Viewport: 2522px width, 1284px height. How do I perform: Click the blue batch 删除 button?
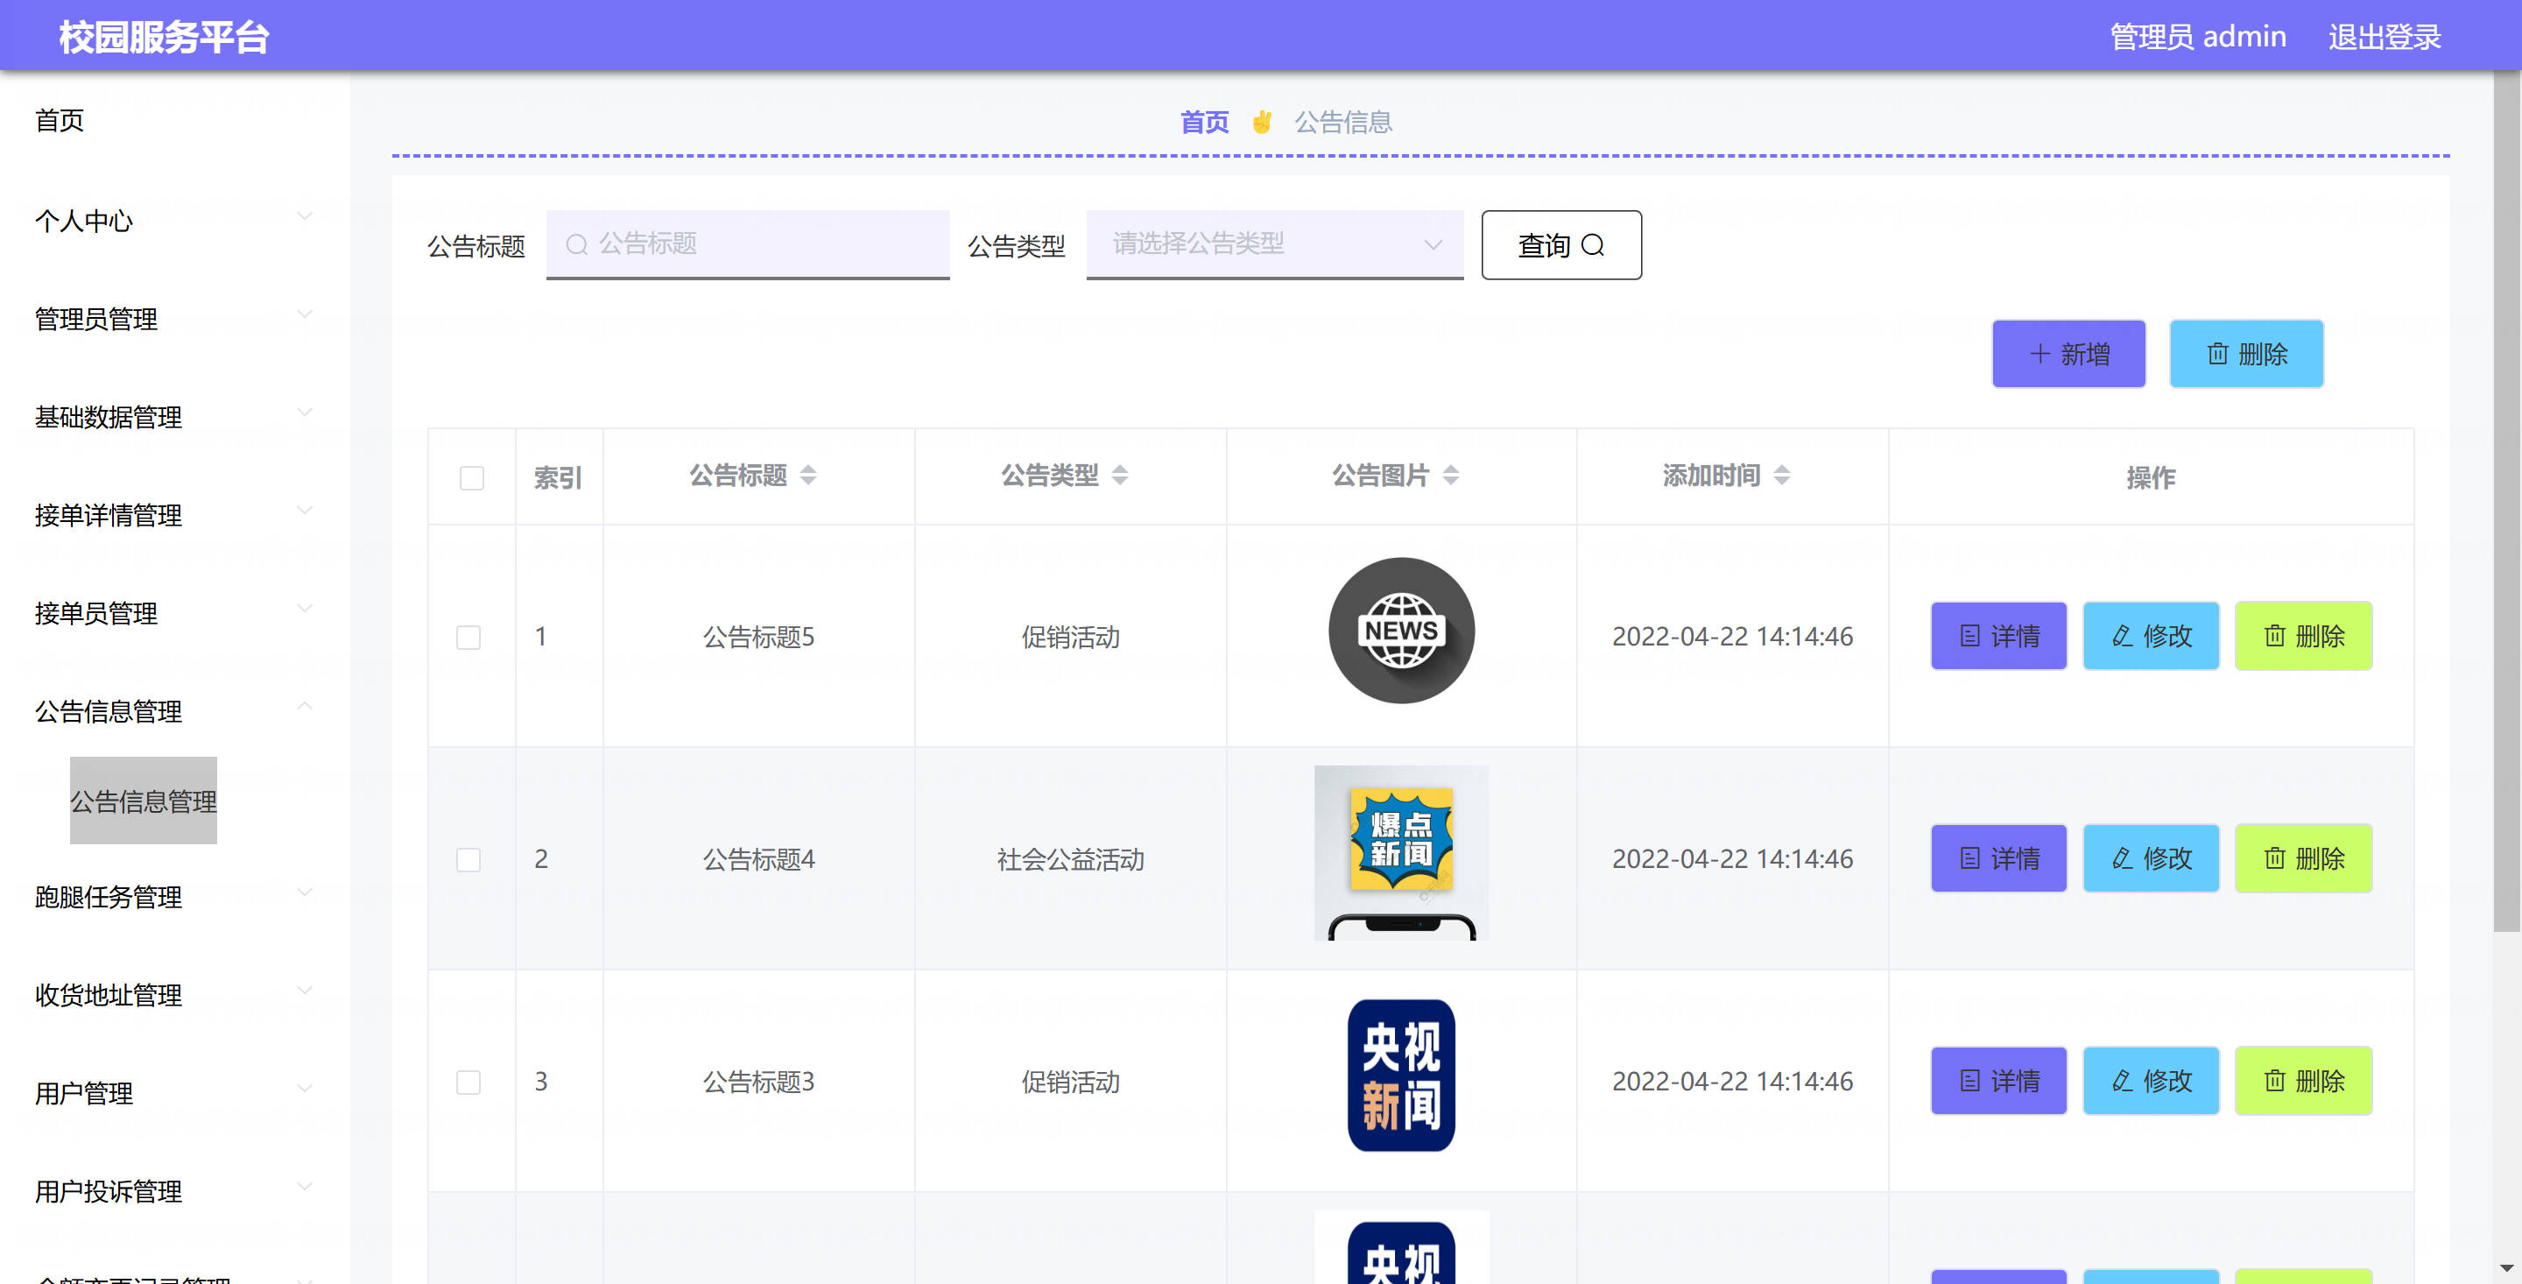(x=2246, y=354)
